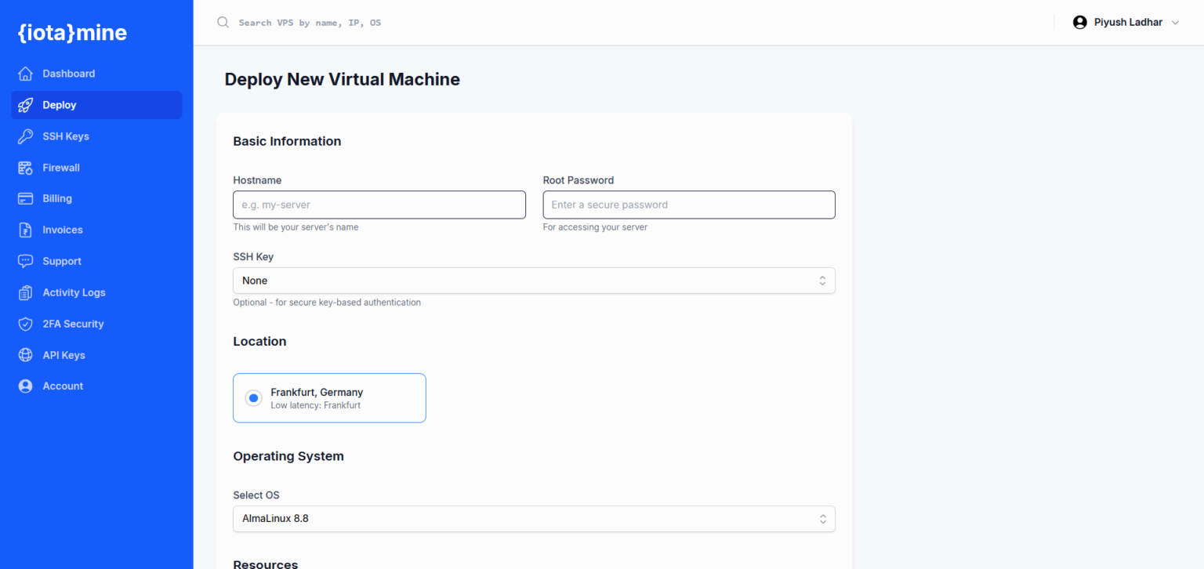Click the Invoices document icon
This screenshot has width=1204, height=569.
pyautogui.click(x=26, y=230)
